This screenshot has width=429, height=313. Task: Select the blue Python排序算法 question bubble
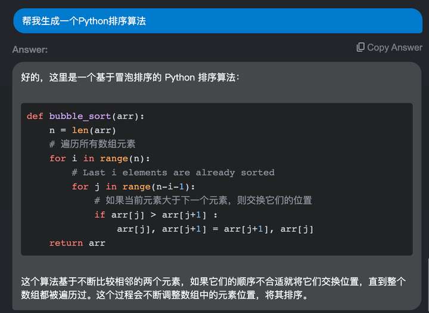[218, 21]
